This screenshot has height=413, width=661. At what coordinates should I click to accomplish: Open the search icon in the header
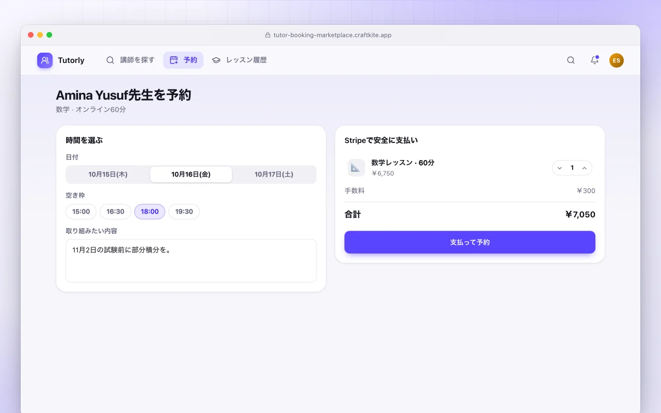point(571,60)
